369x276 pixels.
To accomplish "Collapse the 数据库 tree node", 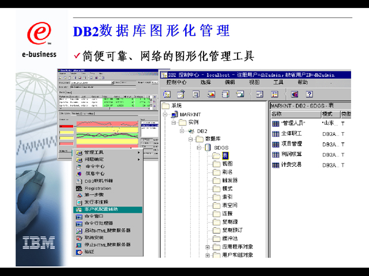I will 190,139.
